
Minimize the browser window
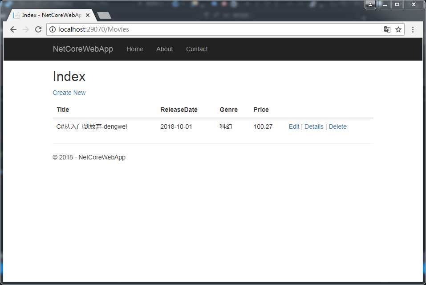point(385,4)
